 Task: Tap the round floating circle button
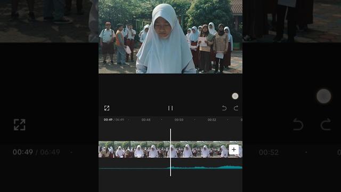click(x=235, y=96)
